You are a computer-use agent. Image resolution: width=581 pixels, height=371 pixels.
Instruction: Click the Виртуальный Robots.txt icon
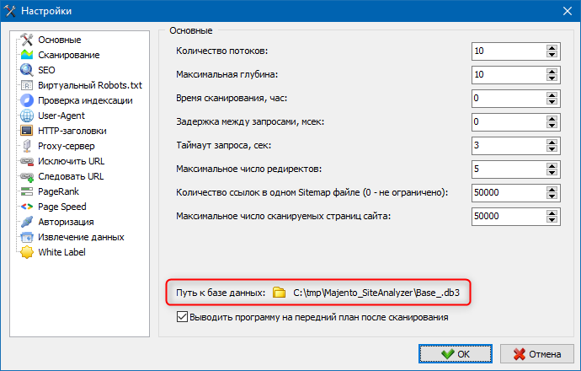tap(27, 85)
